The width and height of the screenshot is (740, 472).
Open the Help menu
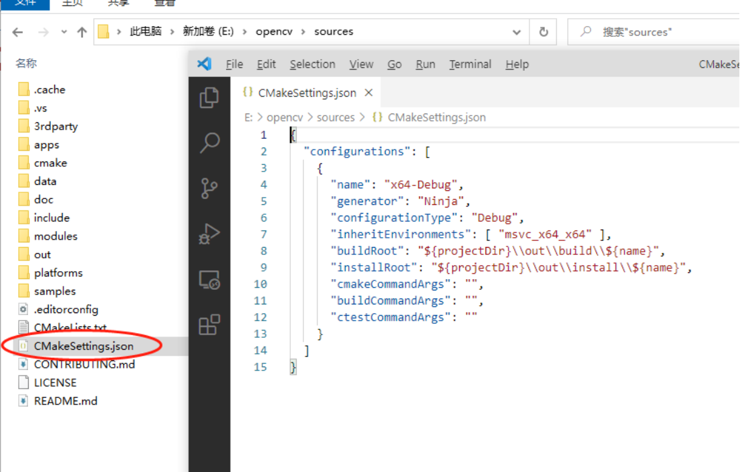(x=517, y=64)
